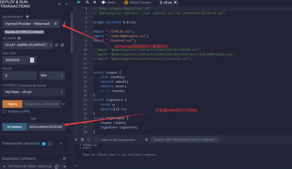Enable the Publish to IPFS checkbox
The width and height of the screenshot is (292, 169).
point(4,111)
